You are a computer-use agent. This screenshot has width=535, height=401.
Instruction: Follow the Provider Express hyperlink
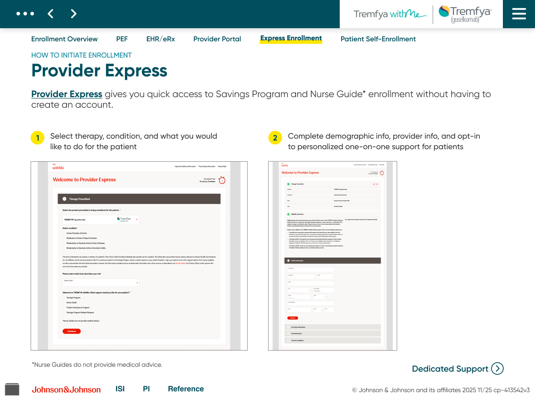tap(67, 94)
